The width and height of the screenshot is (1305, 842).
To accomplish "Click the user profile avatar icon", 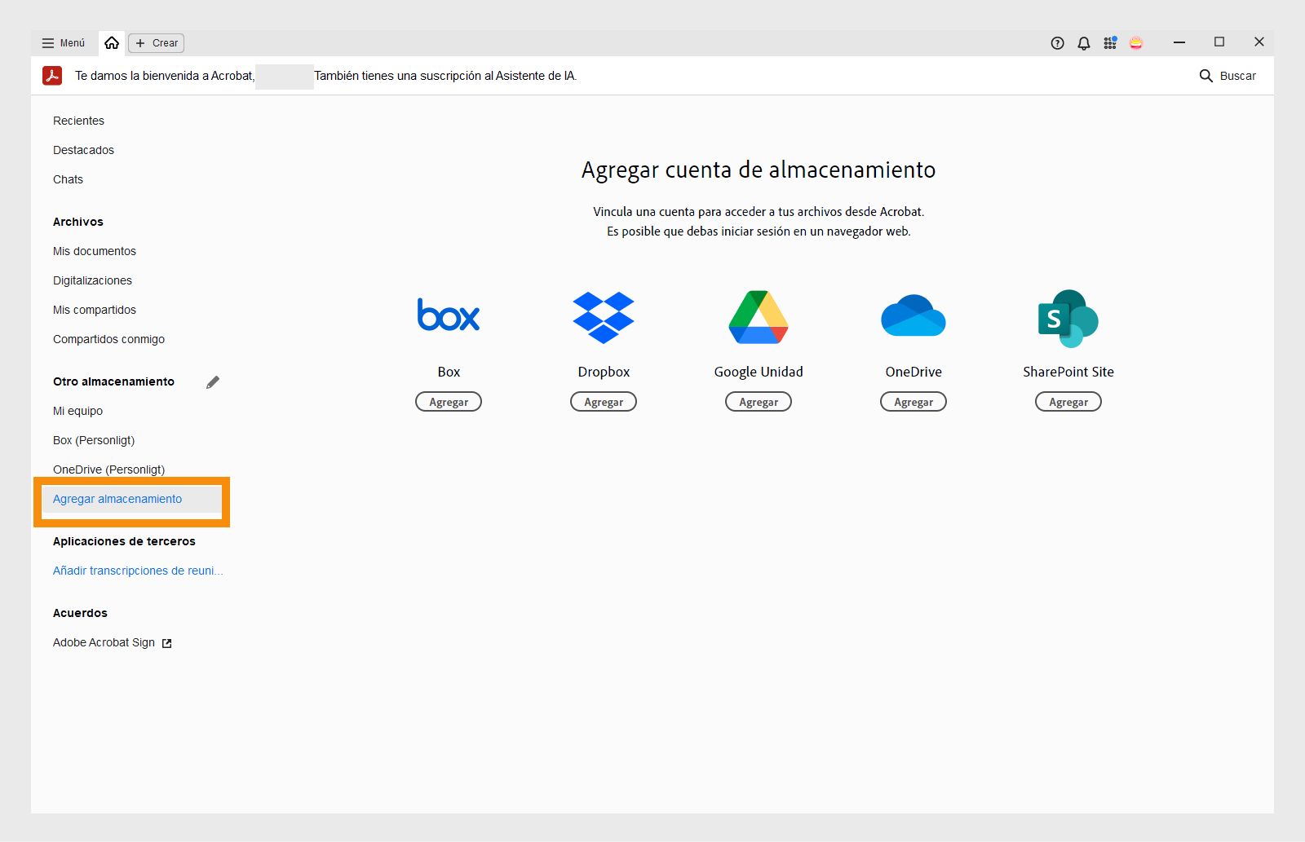I will 1137,42.
